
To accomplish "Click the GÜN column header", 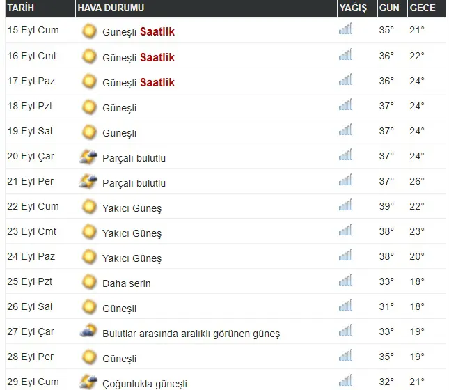I will (388, 8).
